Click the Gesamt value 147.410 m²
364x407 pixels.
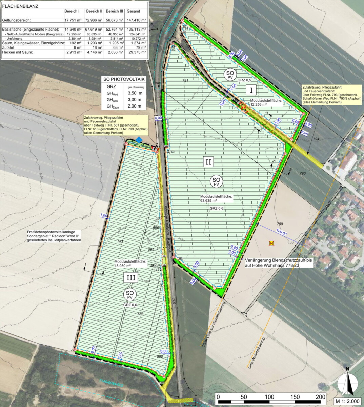(x=136, y=20)
